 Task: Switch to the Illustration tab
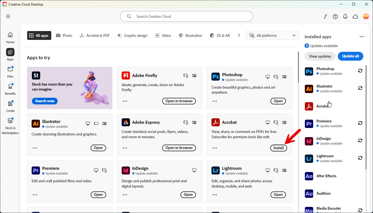pyautogui.click(x=190, y=35)
